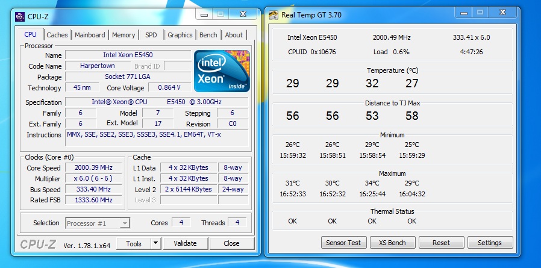Image resolution: width=541 pixels, height=268 pixels.
Task: Click the Code Name value Harpertown
Action: point(98,66)
